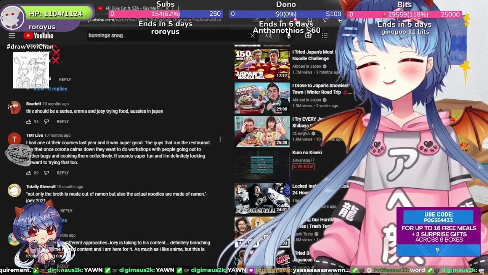
Task: Dislike Scarlett's comment with thumbs down
Action: click(46, 121)
